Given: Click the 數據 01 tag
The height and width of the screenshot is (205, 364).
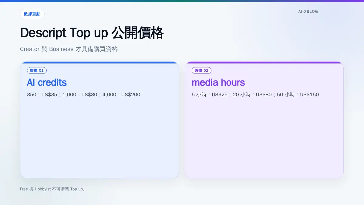Looking at the screenshot, I should pyautogui.click(x=37, y=70).
